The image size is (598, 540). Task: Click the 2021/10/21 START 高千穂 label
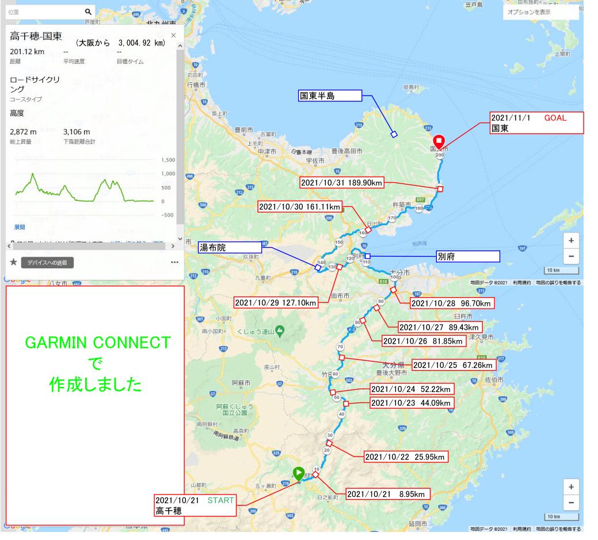point(195,505)
